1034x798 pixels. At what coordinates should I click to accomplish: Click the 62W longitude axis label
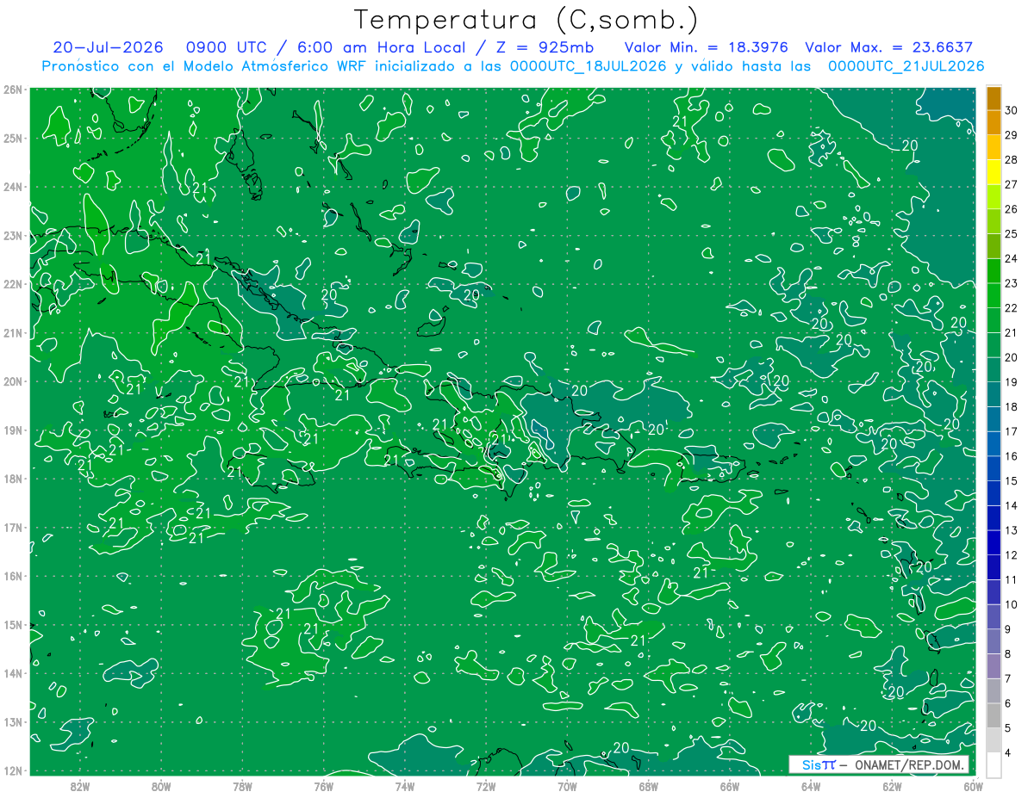(x=892, y=785)
